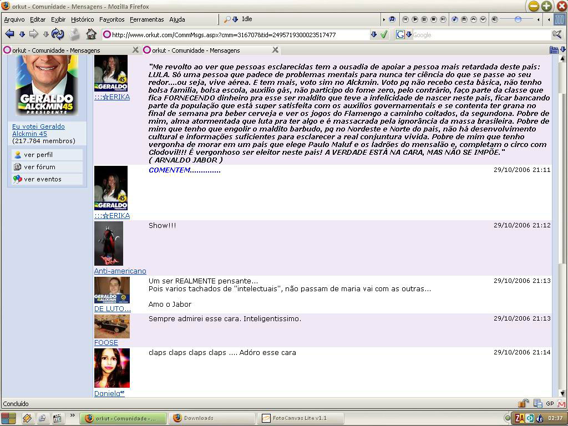The width and height of the screenshot is (568, 426).
Task: Skip to previous track
Action: pos(405,19)
